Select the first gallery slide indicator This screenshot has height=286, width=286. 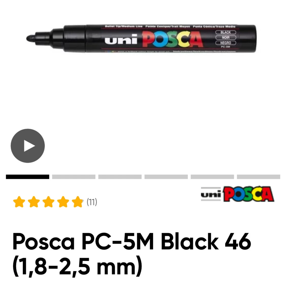[x=27, y=177]
